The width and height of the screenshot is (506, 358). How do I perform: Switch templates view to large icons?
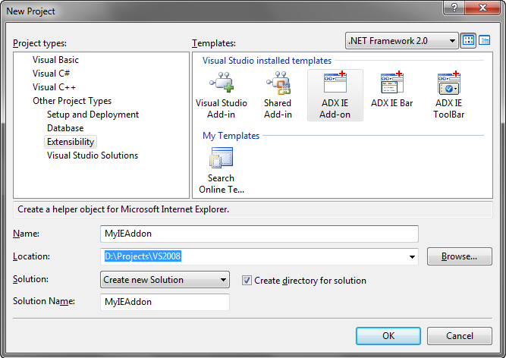pyautogui.click(x=468, y=40)
